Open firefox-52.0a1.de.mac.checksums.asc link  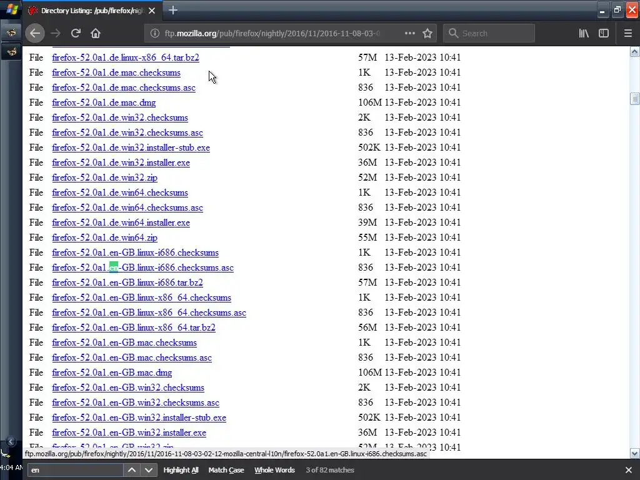(124, 87)
